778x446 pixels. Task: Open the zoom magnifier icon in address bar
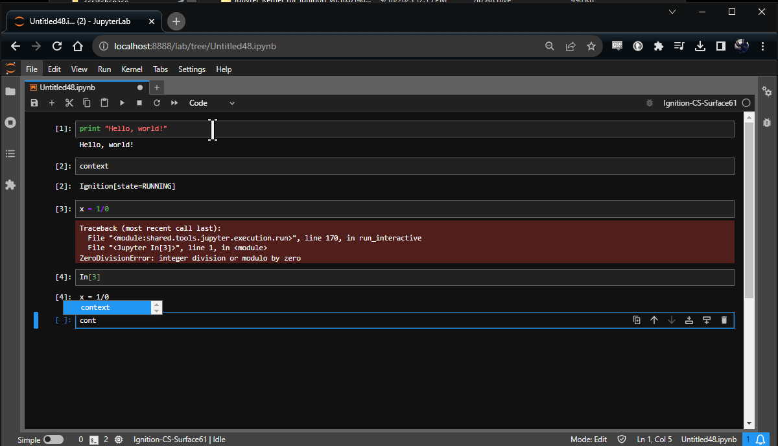point(550,46)
